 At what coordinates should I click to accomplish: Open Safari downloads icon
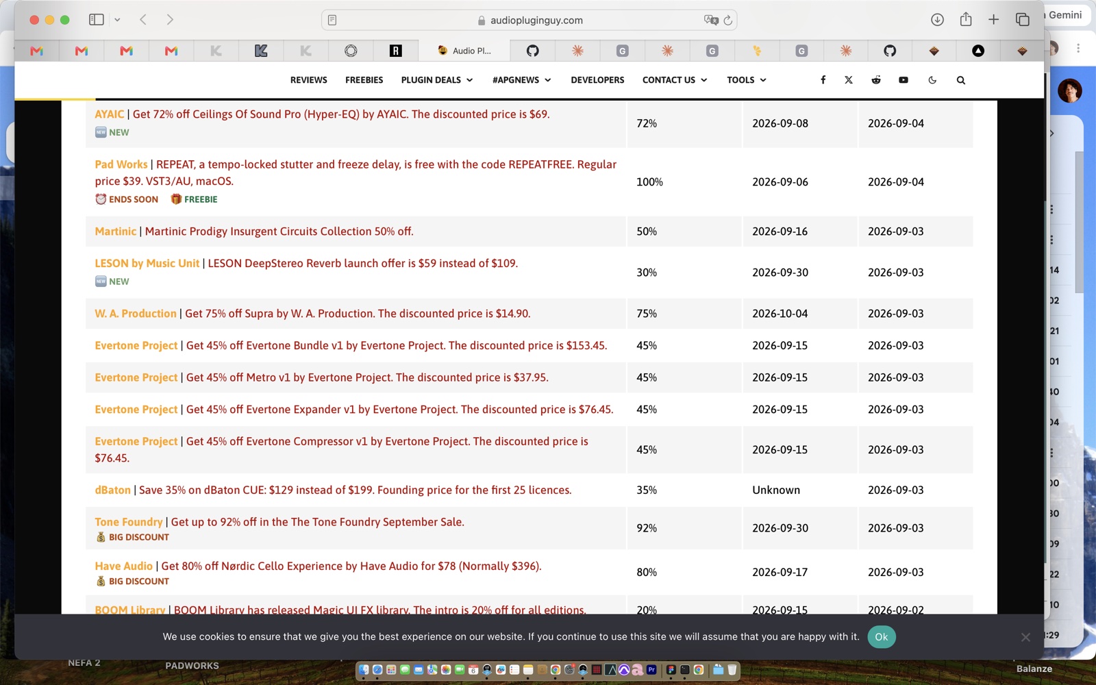point(937,20)
